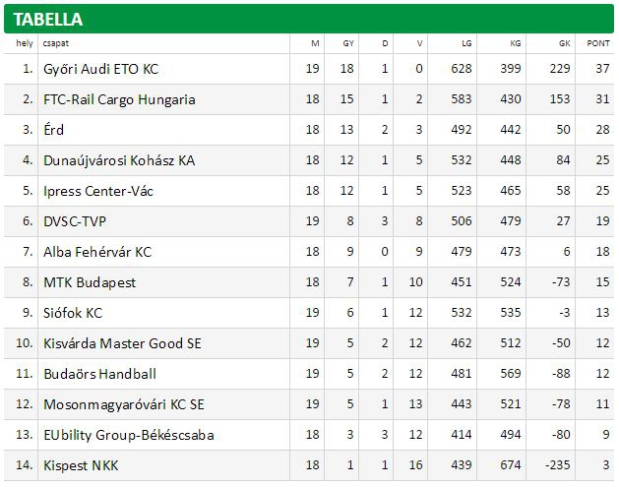
Task: Click the Kispest NKK team name
Action: point(81,465)
